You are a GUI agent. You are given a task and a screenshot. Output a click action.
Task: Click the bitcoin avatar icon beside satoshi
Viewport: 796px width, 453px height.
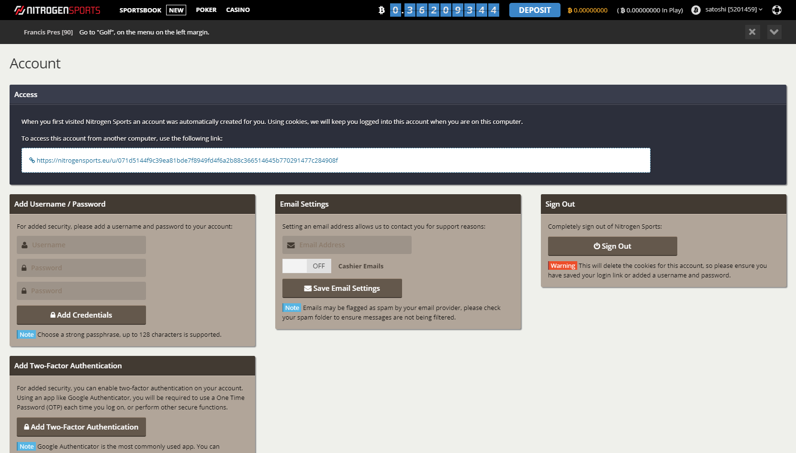(x=696, y=10)
